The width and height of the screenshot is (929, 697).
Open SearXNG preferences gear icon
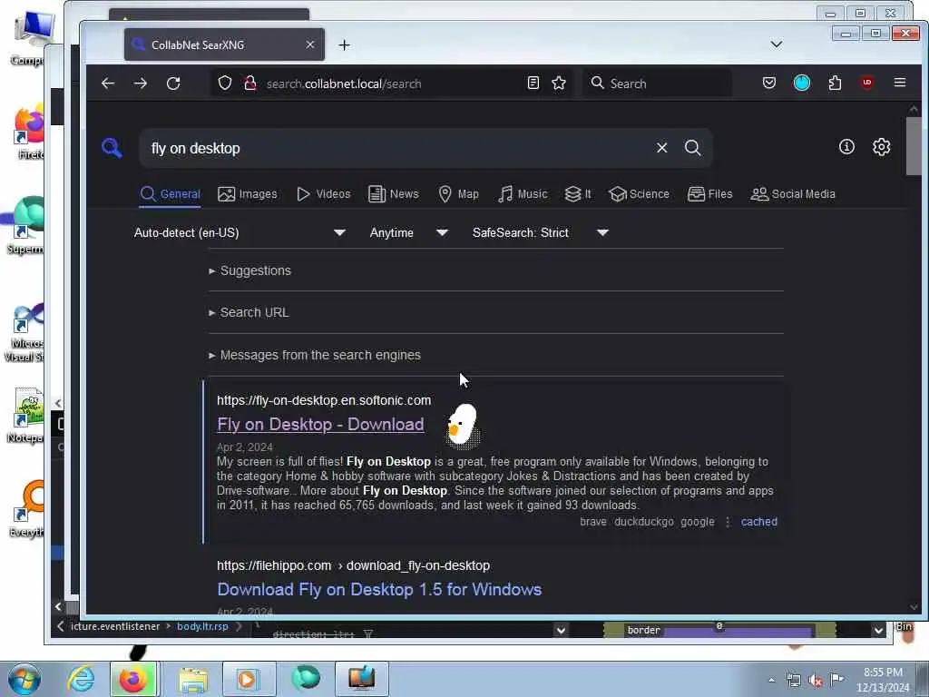881,146
